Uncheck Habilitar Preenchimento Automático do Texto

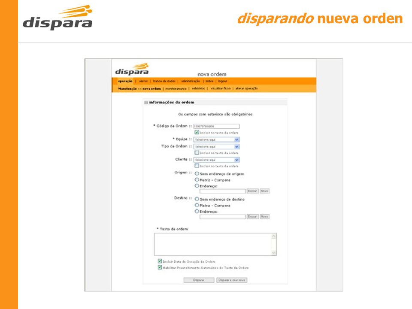tap(160, 267)
